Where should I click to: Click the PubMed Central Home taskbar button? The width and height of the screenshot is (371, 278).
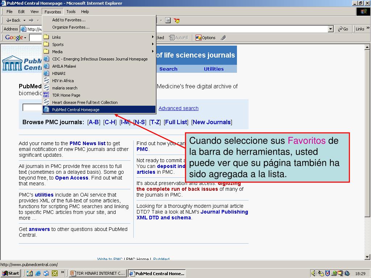pos(157,274)
